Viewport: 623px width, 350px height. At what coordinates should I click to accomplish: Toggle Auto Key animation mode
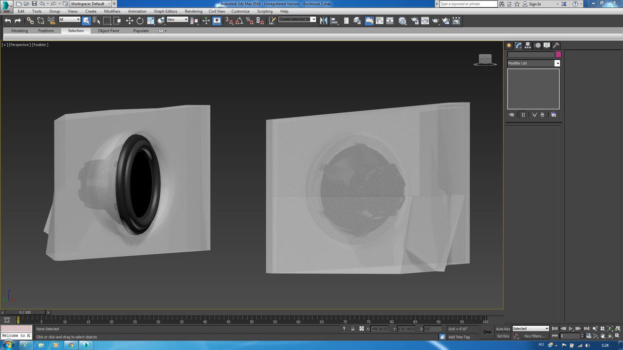pyautogui.click(x=503, y=329)
